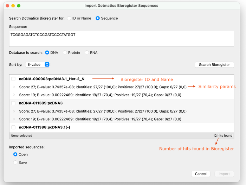Select the Open imported sequences option
The width and height of the screenshot is (246, 186).
15,154
